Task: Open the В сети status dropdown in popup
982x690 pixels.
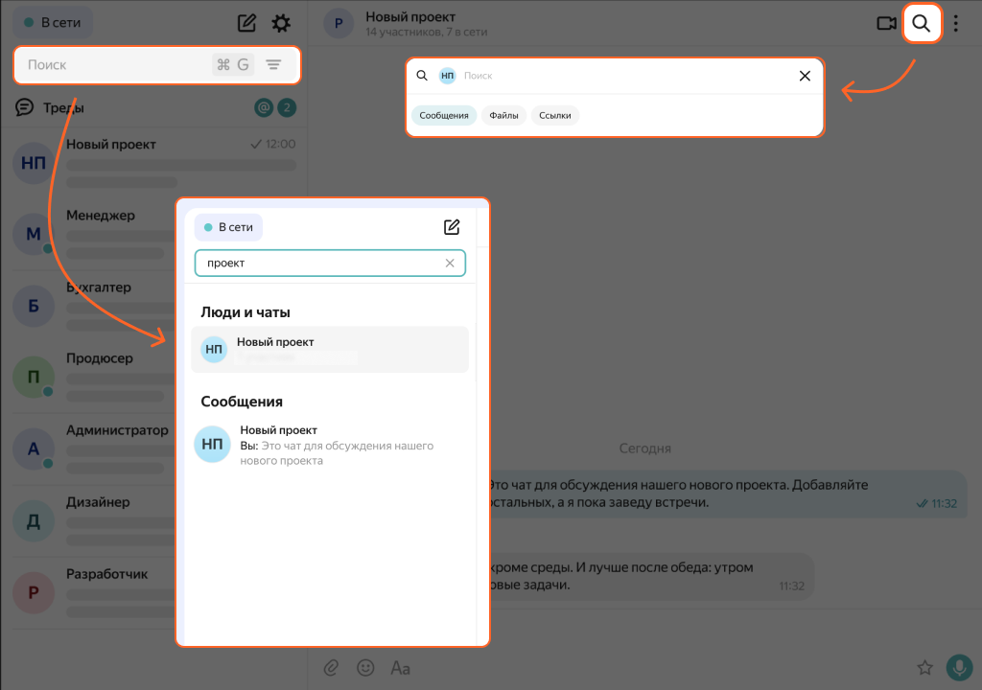Action: (228, 227)
